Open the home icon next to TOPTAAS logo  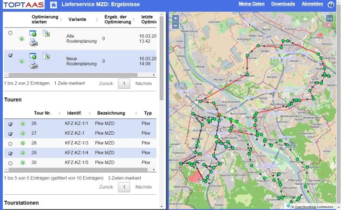[53, 5]
